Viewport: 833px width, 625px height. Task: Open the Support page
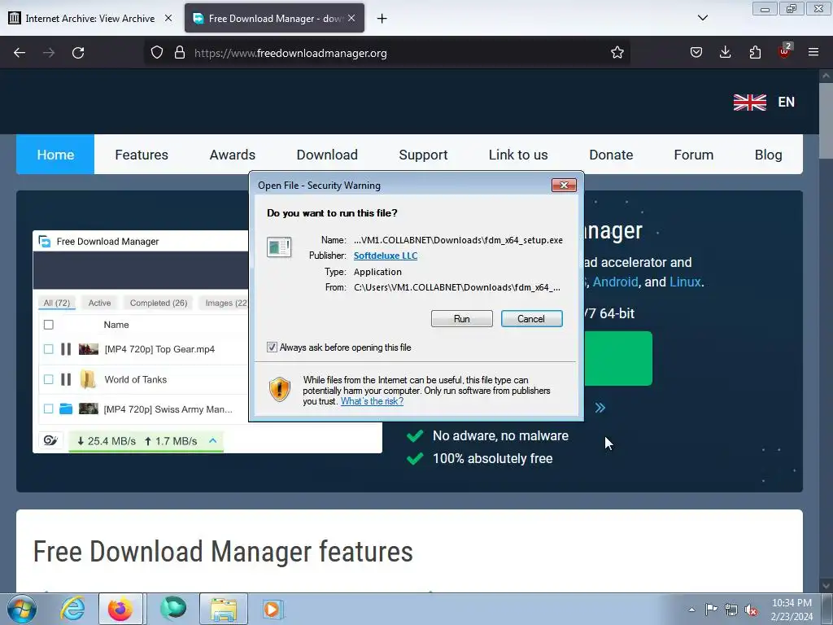(x=423, y=155)
